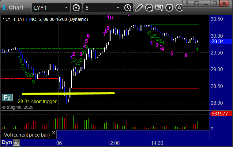Click the 28.50 price axis label
Screen dimensions: 233x147
pyautogui.click(x=217, y=86)
